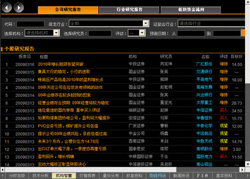Open the 评级 rating dropdown
Viewport: 250px width, 179px height.
pyautogui.click(x=142, y=33)
